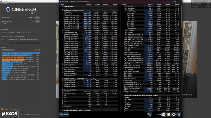The width and height of the screenshot is (211, 118).
Task: Click the chip icon beside Rendszer ASUS
Action: [63, 6]
